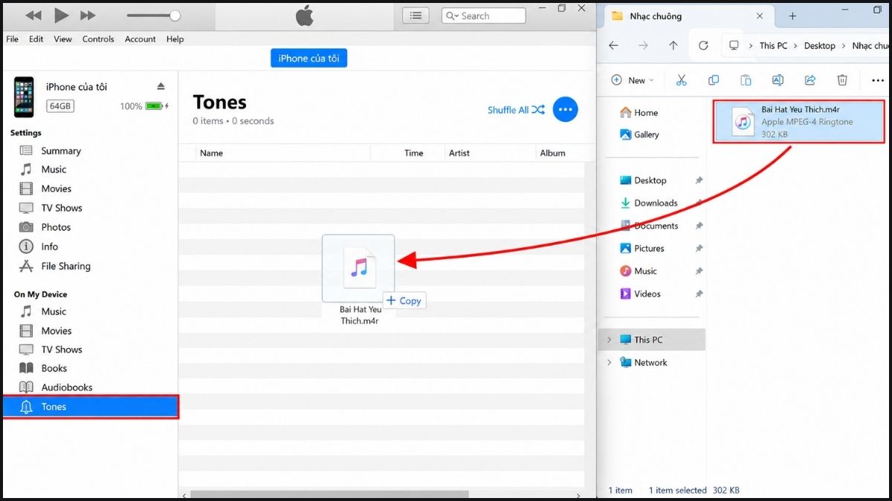Click the iTunes horizontal scrollbar
Viewport: 892px width, 501px height.
(329, 494)
